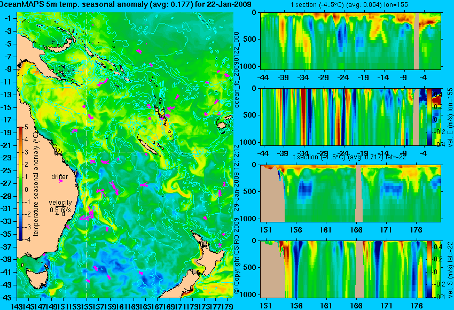
Task: Click the "-45" latitude label on map axis
Action: coord(6,298)
